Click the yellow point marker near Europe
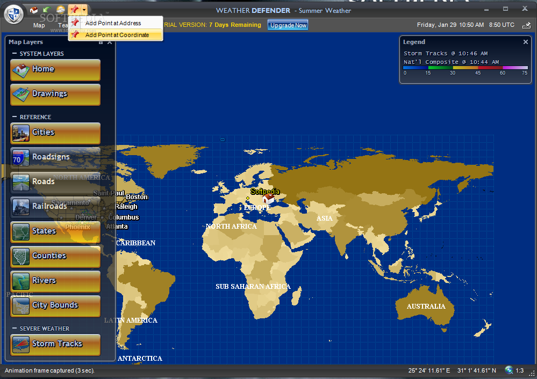537x379 pixels. pyautogui.click(x=248, y=198)
